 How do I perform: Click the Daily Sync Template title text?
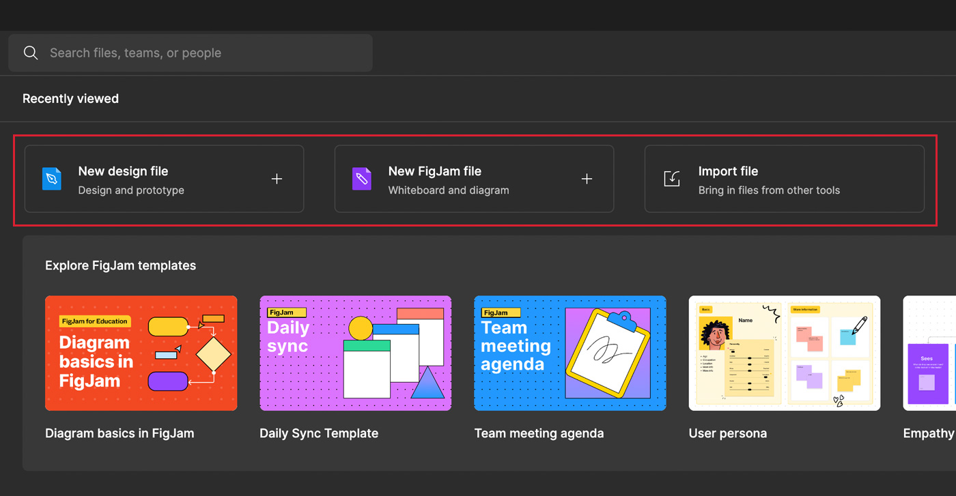pyautogui.click(x=319, y=433)
